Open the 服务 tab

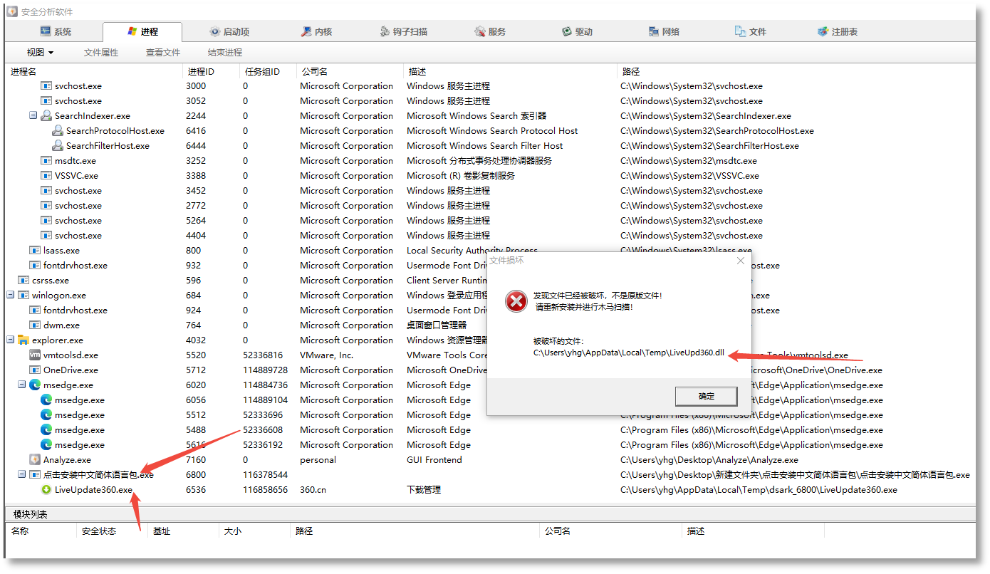tap(490, 31)
